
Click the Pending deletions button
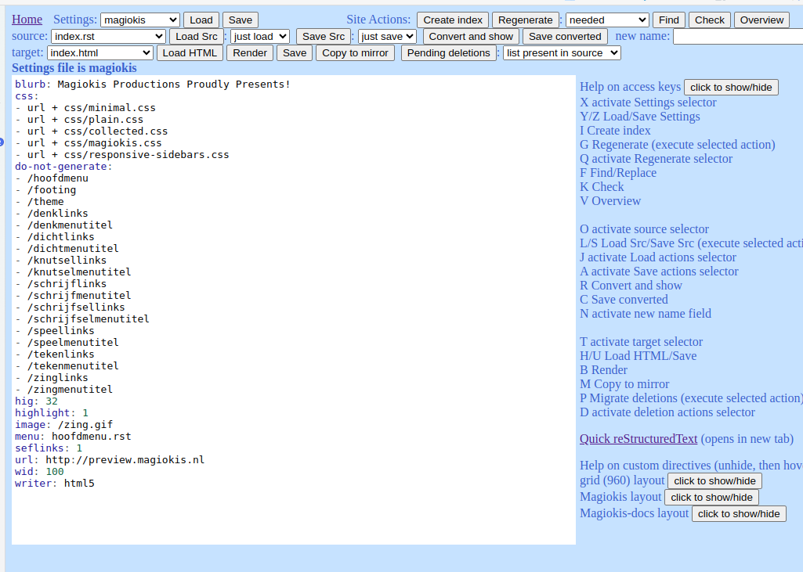tap(449, 52)
